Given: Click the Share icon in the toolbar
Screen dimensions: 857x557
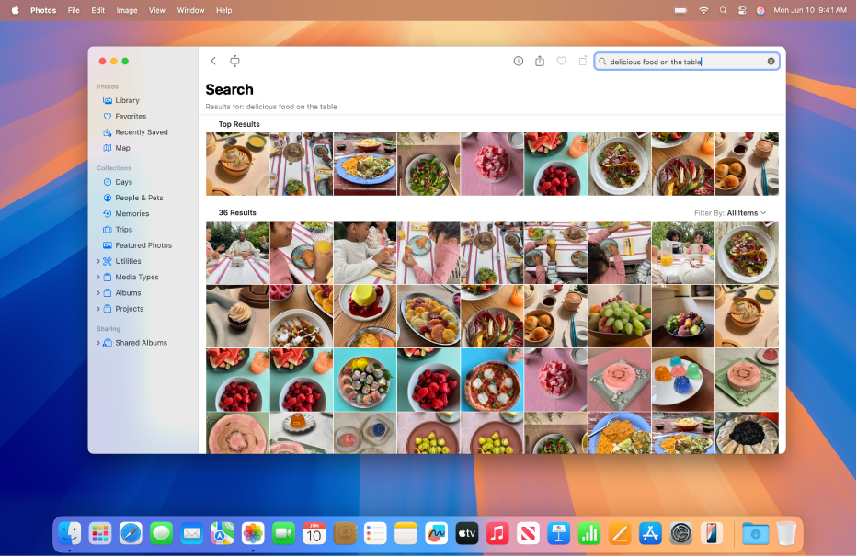Looking at the screenshot, I should (x=540, y=61).
